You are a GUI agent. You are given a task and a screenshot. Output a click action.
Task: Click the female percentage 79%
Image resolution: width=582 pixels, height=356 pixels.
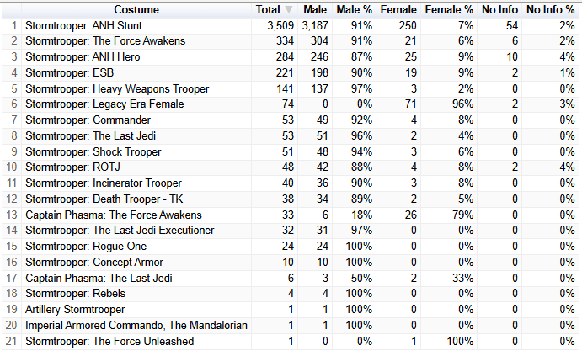[x=462, y=215]
